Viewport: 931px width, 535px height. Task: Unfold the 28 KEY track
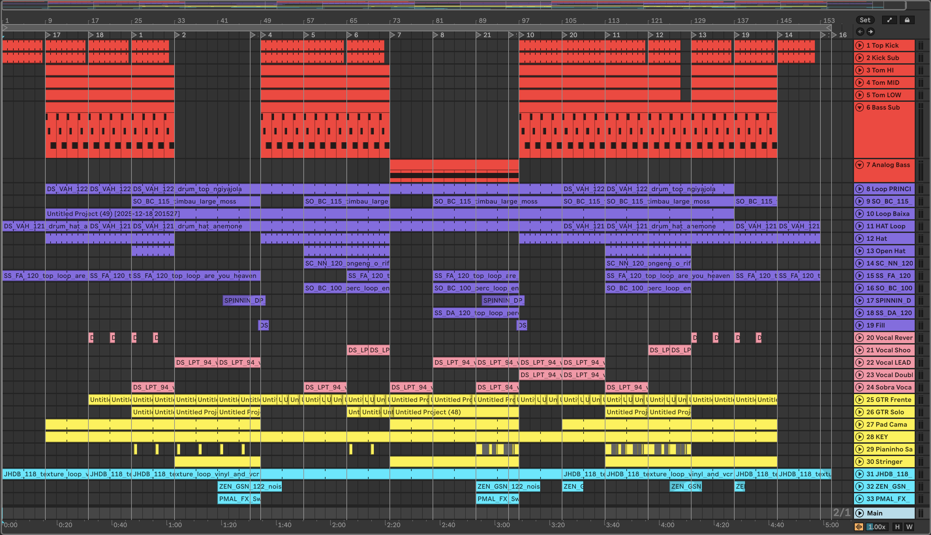click(859, 436)
